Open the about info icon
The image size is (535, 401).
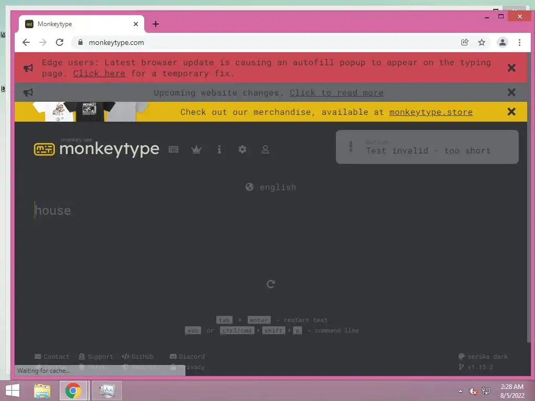219,149
